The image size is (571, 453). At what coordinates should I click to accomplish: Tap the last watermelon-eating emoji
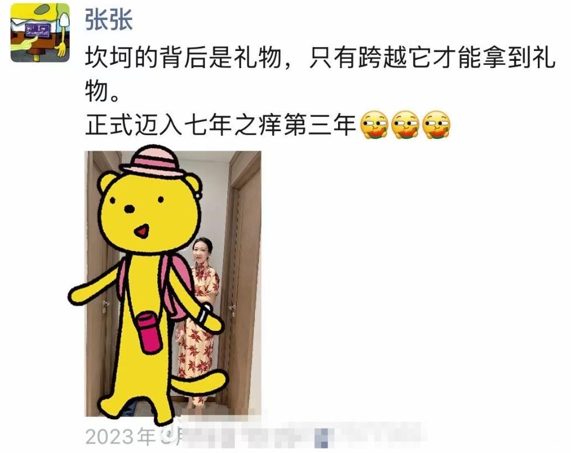pos(436,125)
